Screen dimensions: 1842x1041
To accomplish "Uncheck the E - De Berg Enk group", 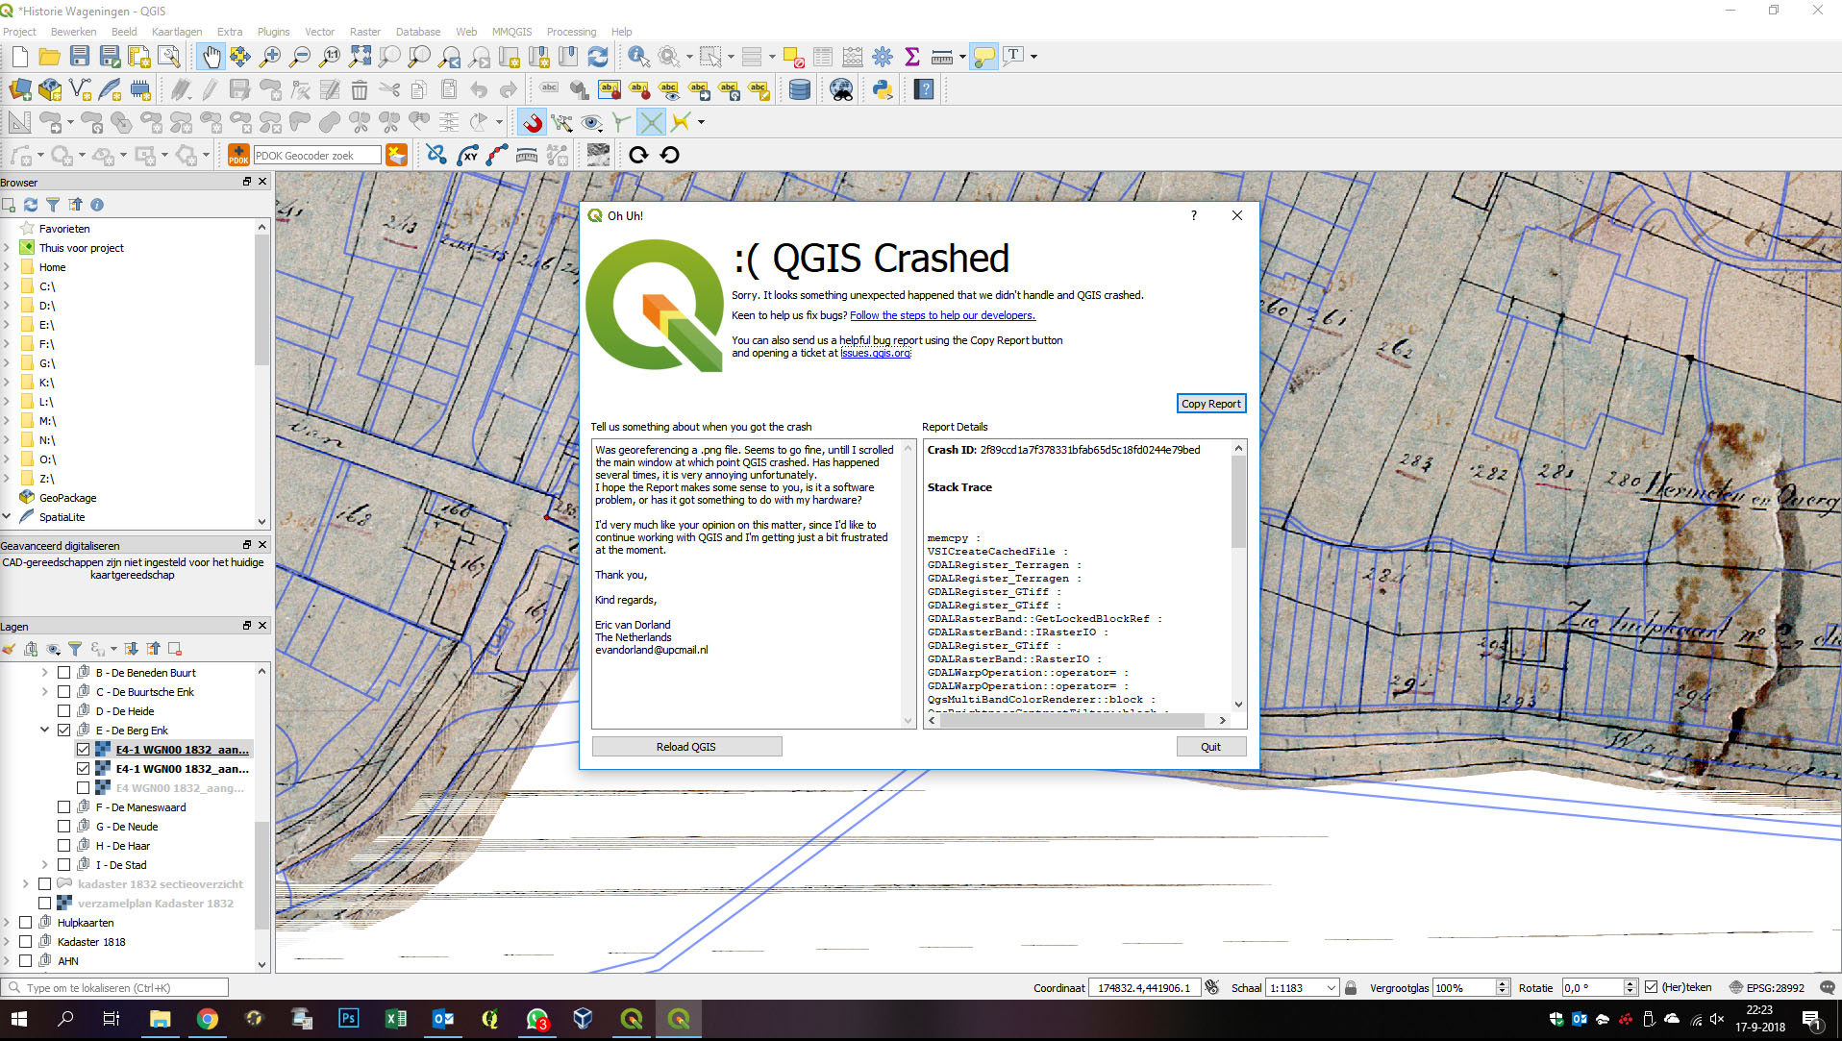I will point(64,731).
